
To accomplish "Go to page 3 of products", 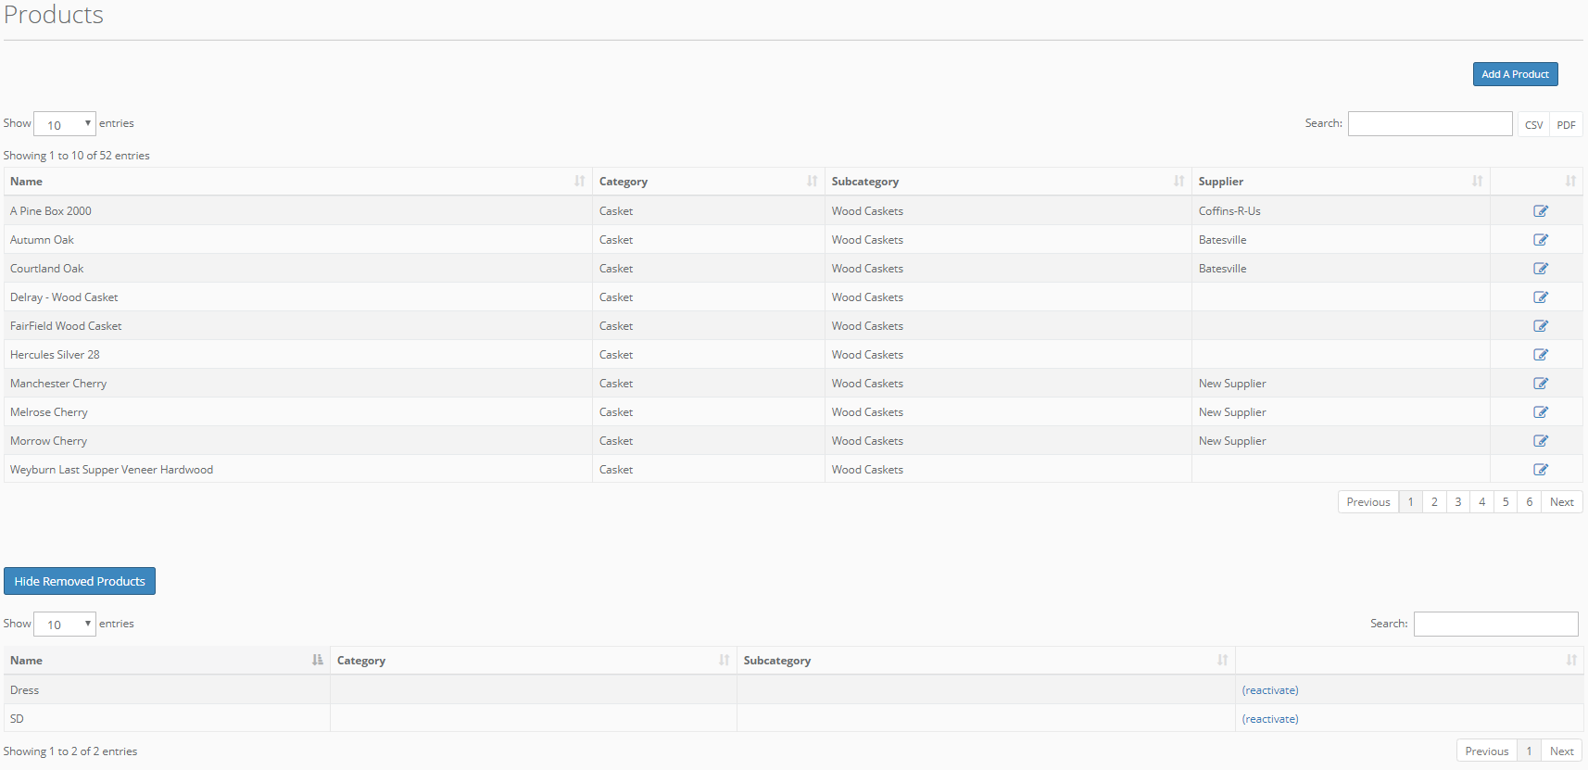I will tap(1457, 502).
